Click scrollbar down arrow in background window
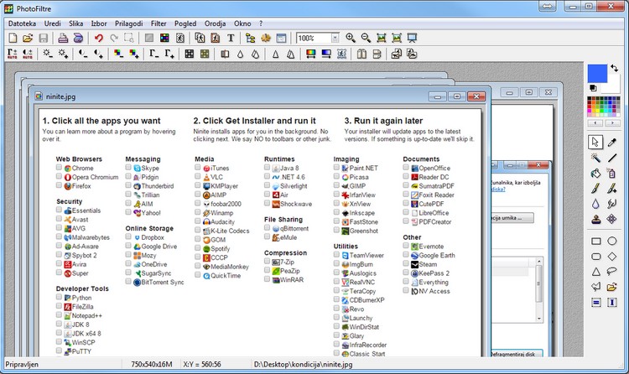Image resolution: width=629 pixels, height=374 pixels. click(539, 318)
